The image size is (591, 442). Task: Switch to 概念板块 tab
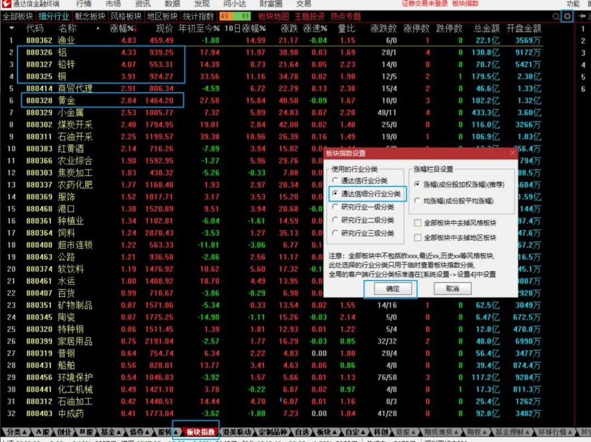point(90,16)
